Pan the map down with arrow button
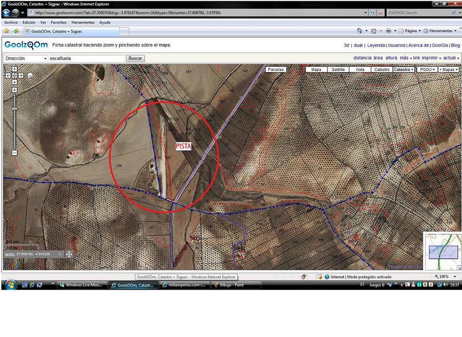Viewport: 462px width, 337px height. [x=14, y=82]
